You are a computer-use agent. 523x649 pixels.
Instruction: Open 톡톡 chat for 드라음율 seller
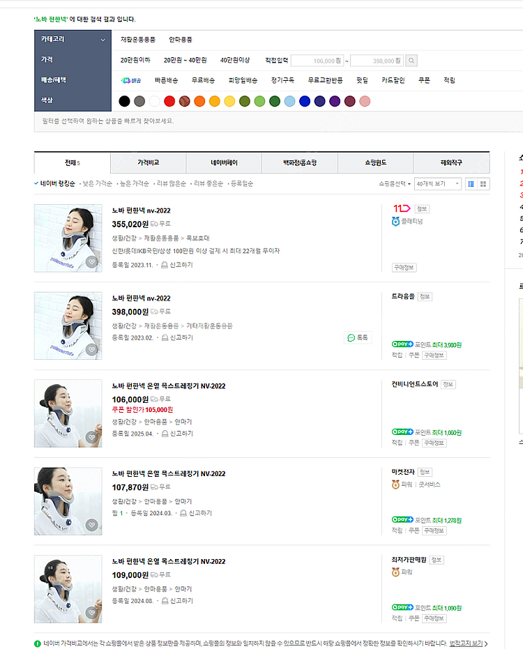(357, 337)
